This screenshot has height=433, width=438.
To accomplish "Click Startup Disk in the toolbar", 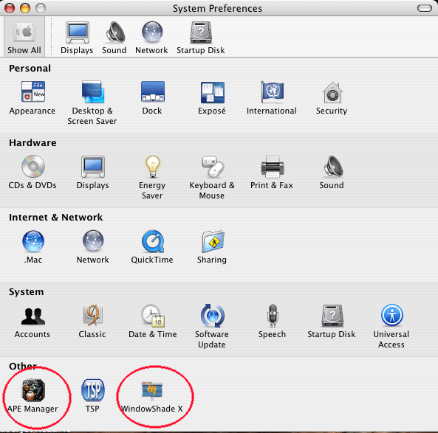I will coord(201,38).
